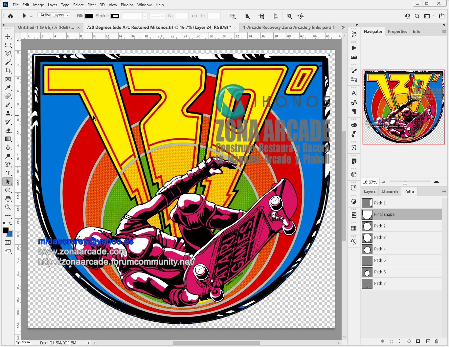Open the Active Layers dropdown

[x=54, y=15]
